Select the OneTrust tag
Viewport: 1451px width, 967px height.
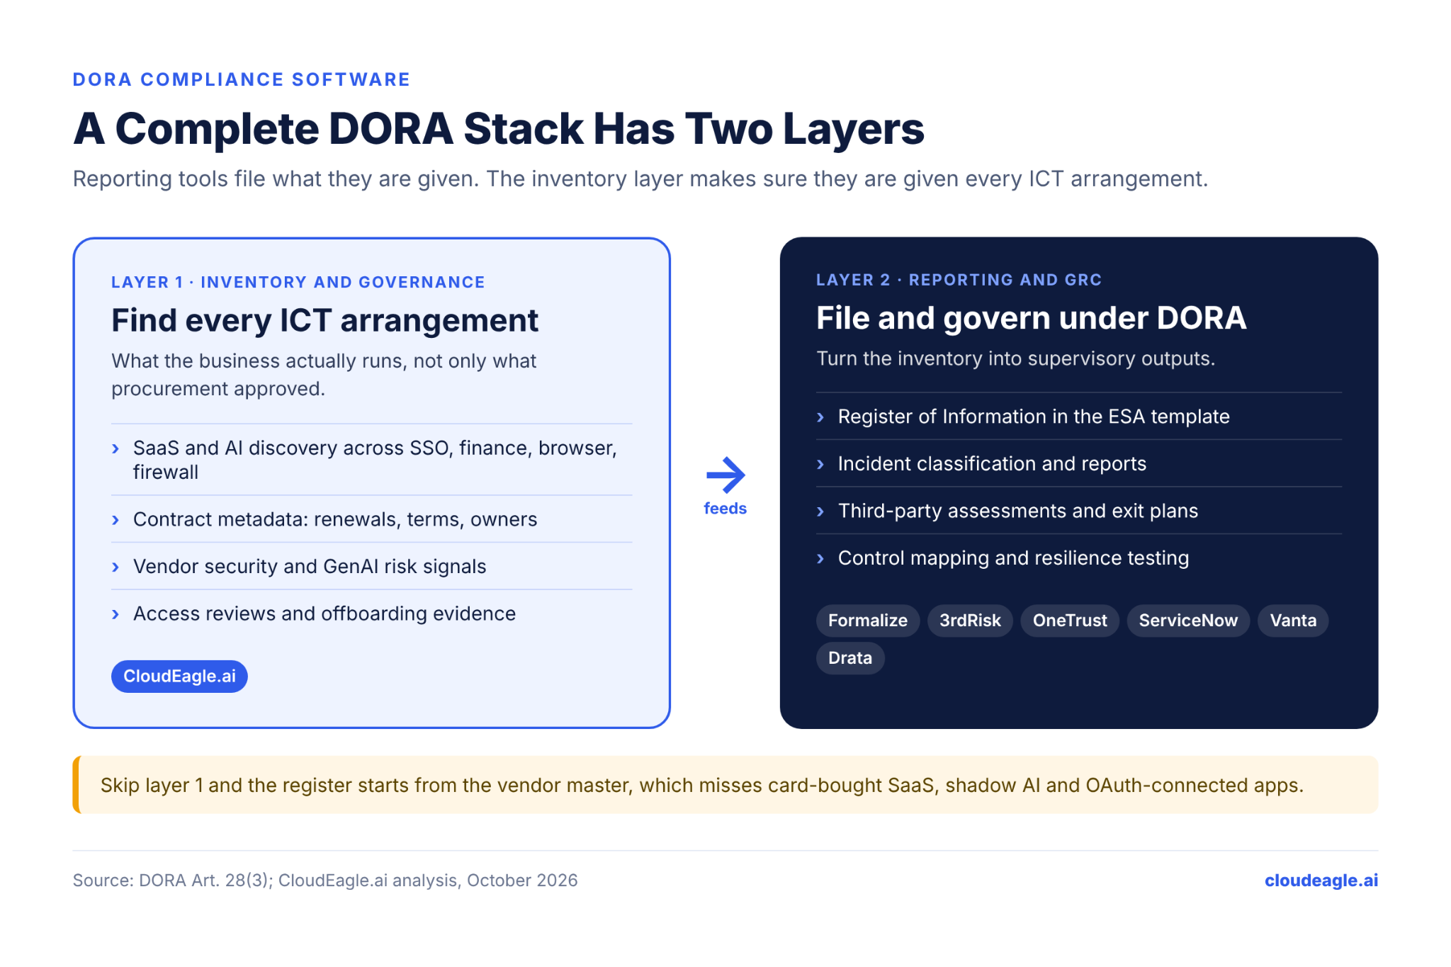1070,621
